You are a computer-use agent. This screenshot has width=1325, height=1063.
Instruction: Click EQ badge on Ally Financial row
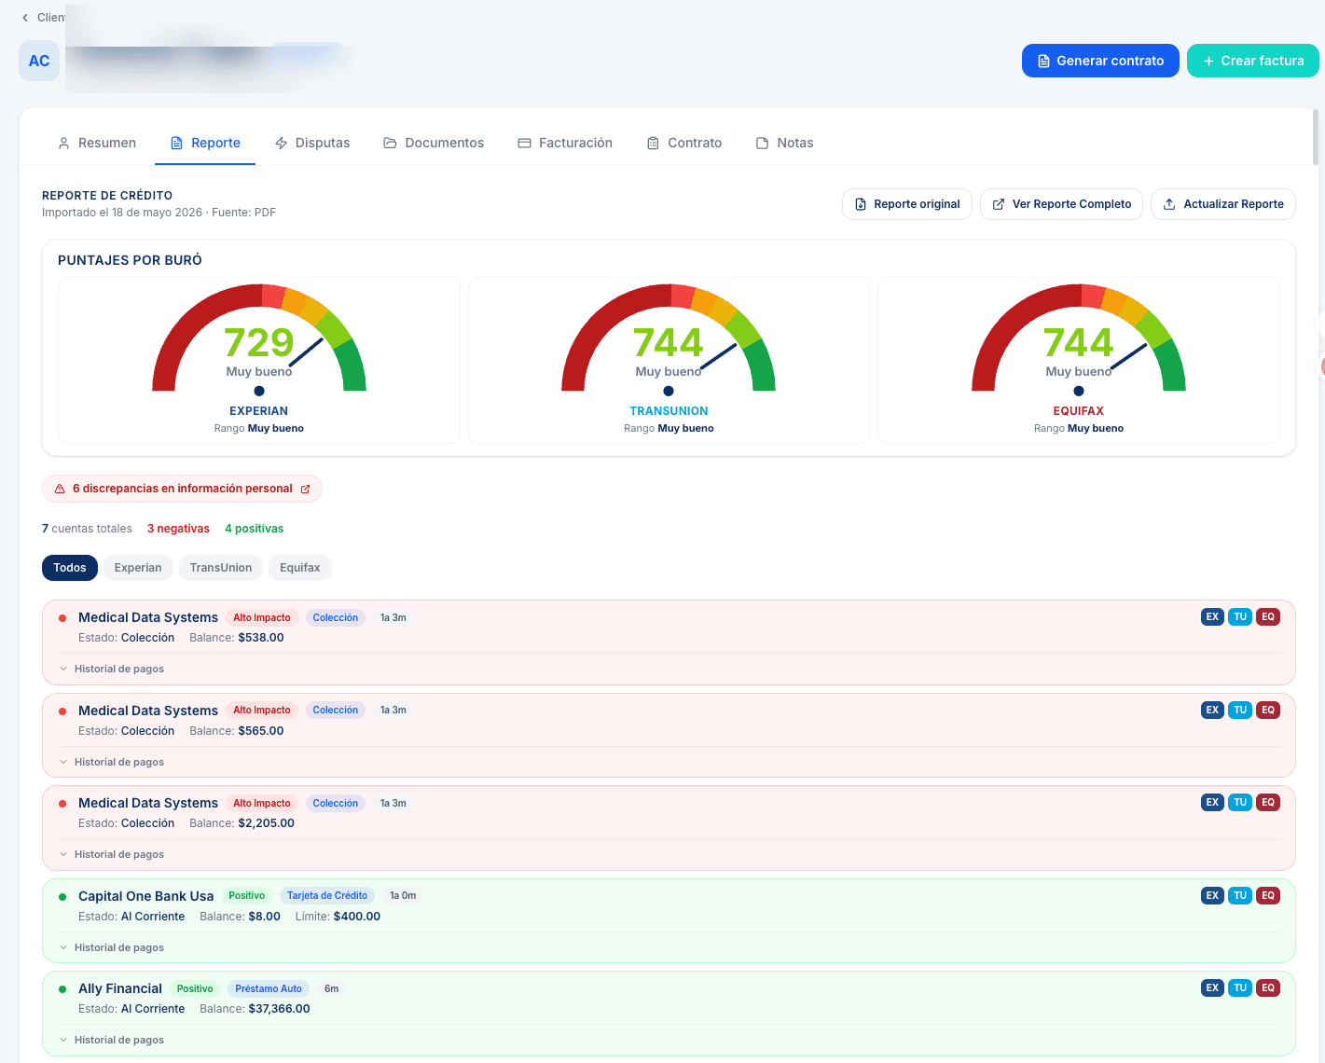[x=1268, y=987]
